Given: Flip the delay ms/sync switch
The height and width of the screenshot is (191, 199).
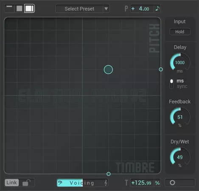Looking at the screenshot, I should coord(171,84).
